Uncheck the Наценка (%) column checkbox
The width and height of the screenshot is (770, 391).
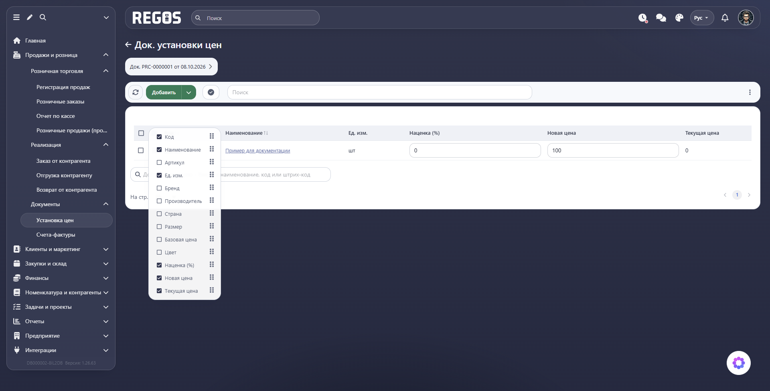pyautogui.click(x=159, y=265)
